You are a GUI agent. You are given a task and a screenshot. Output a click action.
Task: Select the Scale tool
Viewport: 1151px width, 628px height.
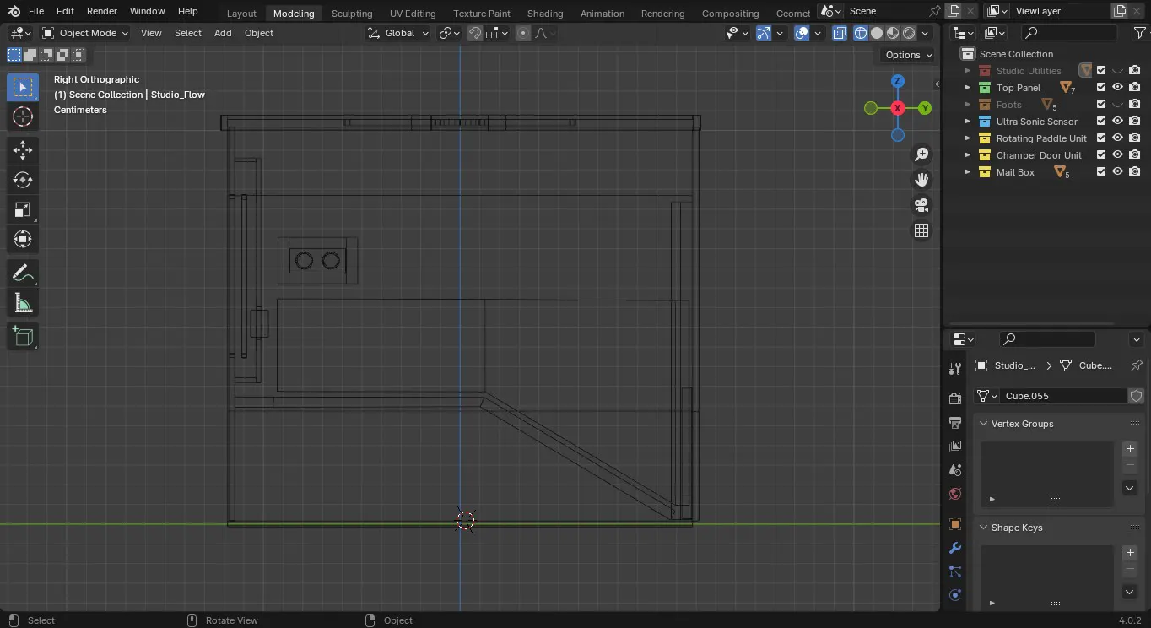point(23,209)
